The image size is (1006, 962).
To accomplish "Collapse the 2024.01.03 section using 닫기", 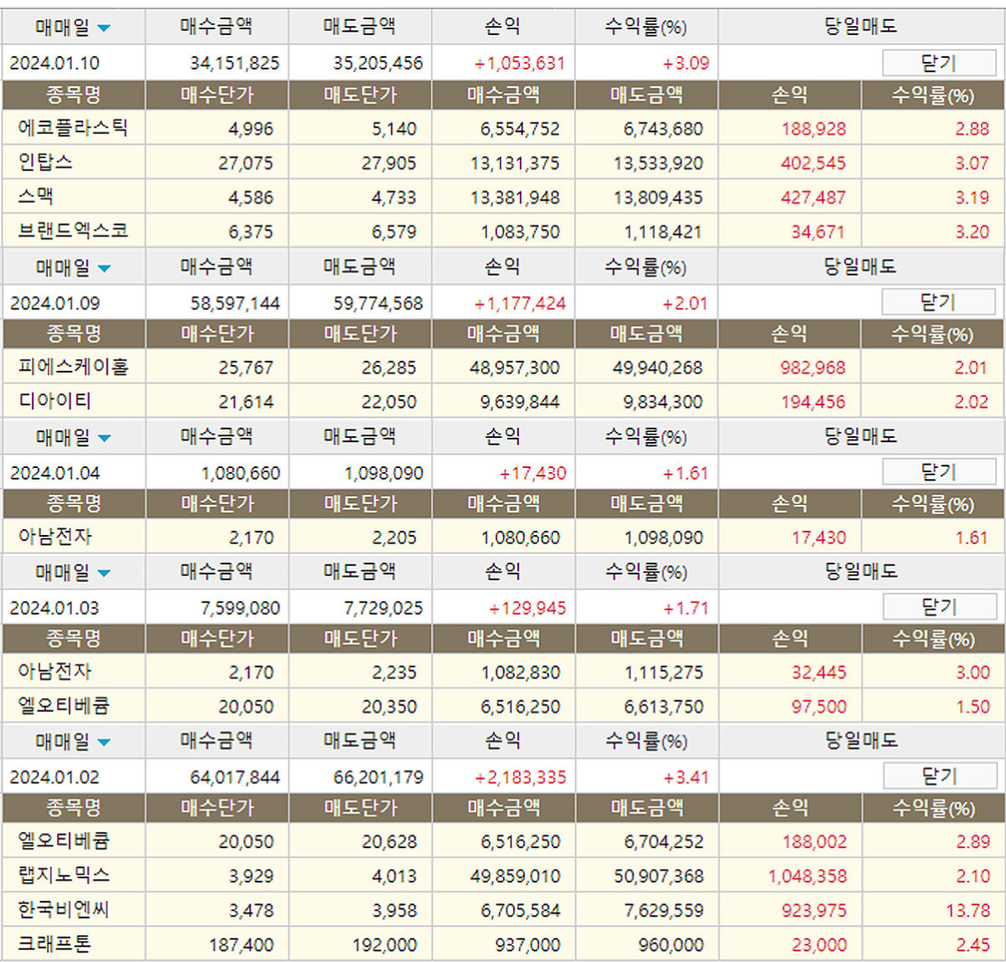I will point(938,606).
